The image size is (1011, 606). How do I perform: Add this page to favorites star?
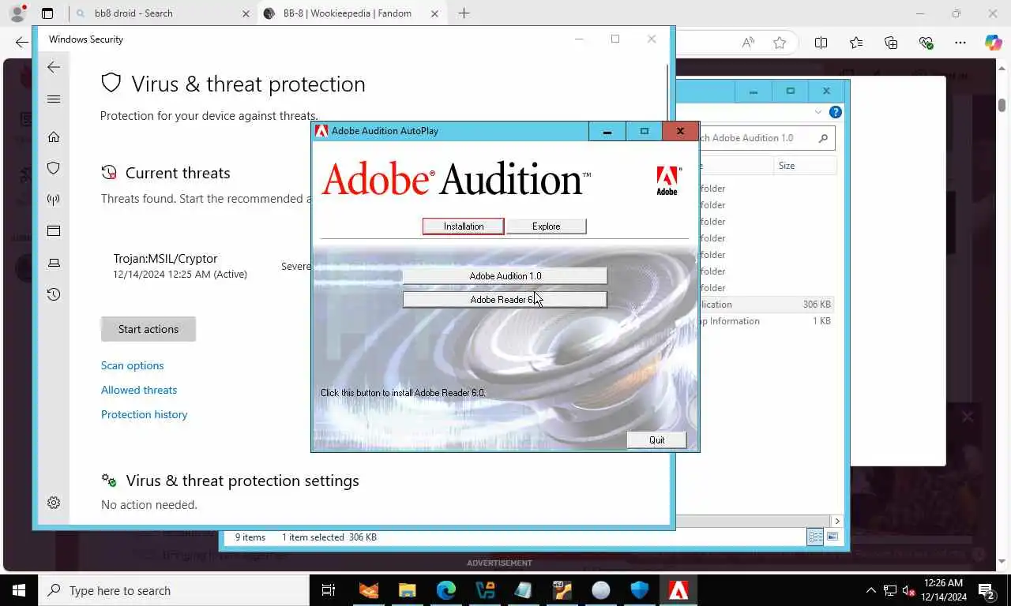pyautogui.click(x=780, y=43)
